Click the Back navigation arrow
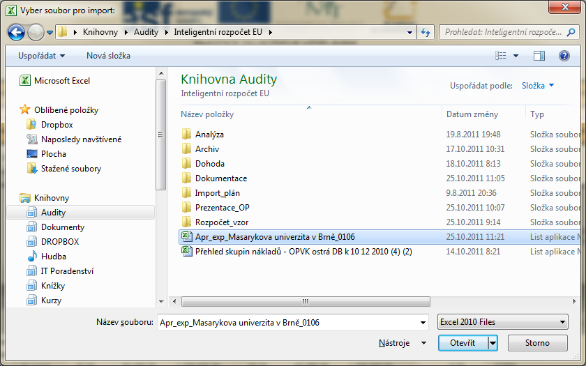Screen dimensions: 586x366 (x=16, y=33)
